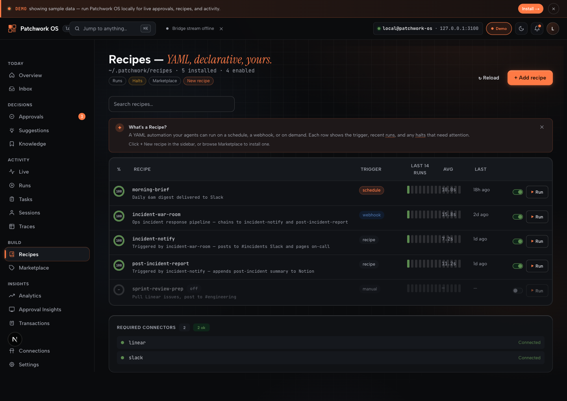Close the What's a Recipe info panel
567x401 pixels.
pos(542,127)
